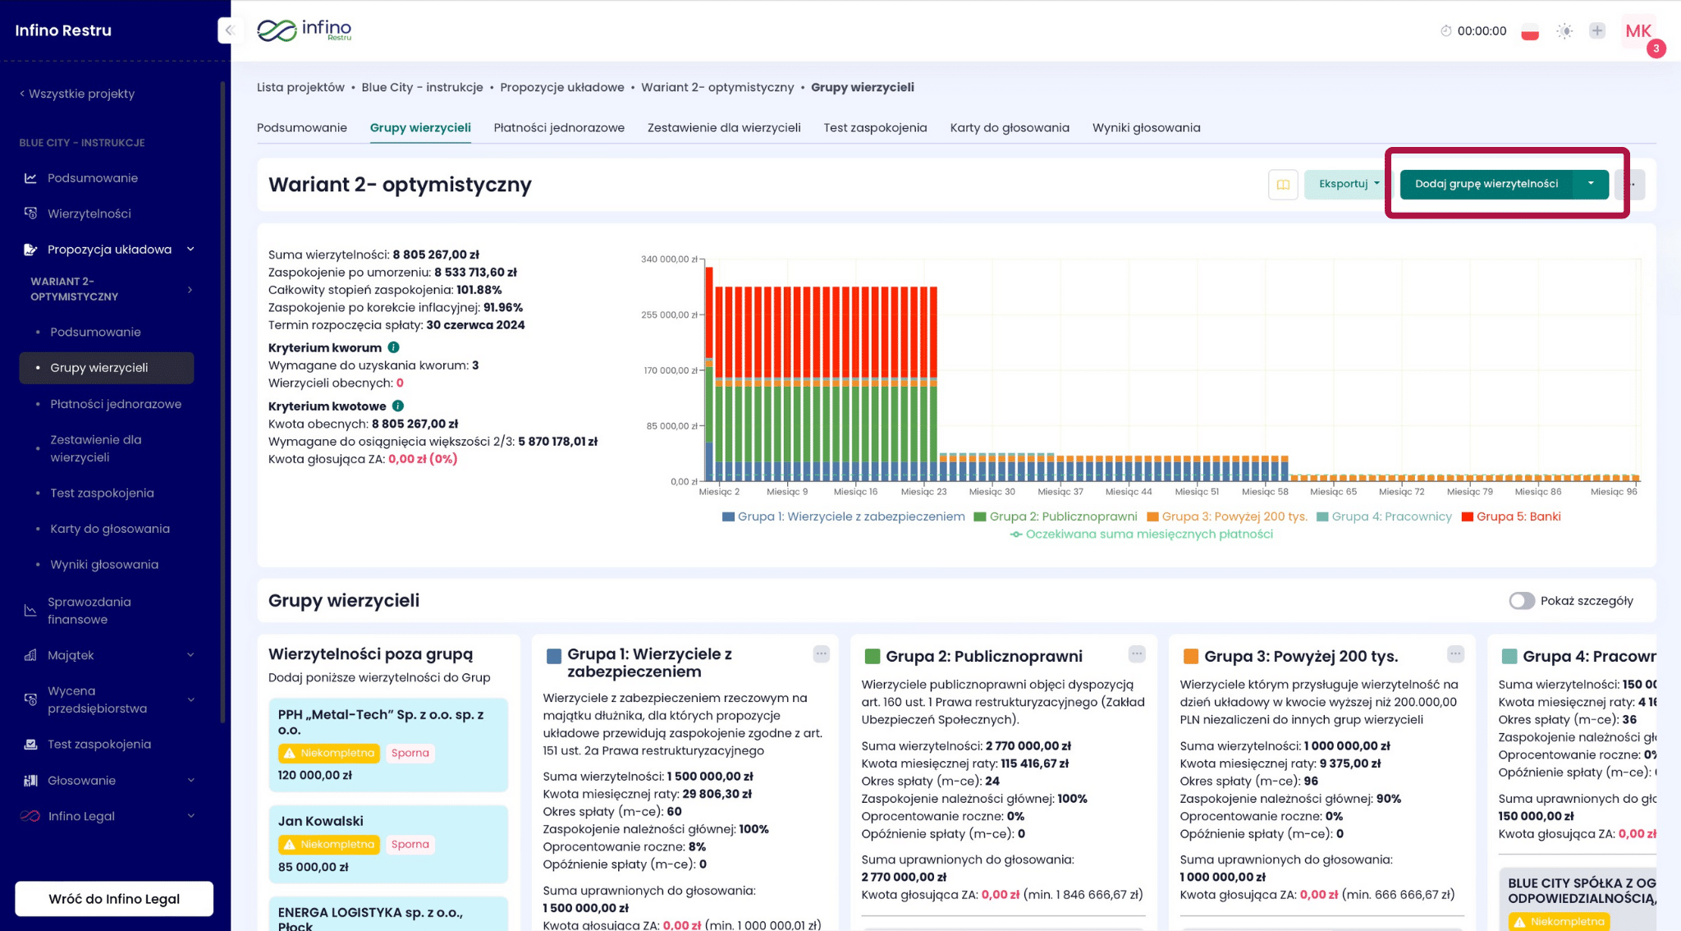The height and width of the screenshot is (931, 1681).
Task: Open the Grupa 1 three-dots options menu
Action: pyautogui.click(x=821, y=654)
